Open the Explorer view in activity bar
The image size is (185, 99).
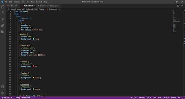[3, 7]
